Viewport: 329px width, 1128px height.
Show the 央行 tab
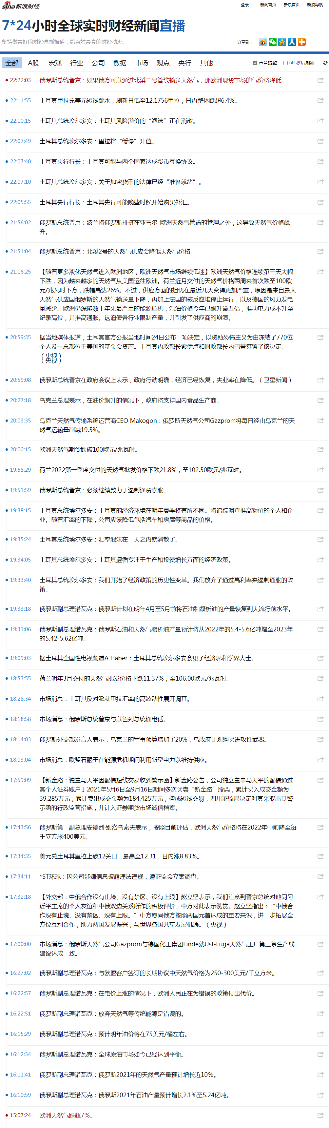(x=184, y=63)
